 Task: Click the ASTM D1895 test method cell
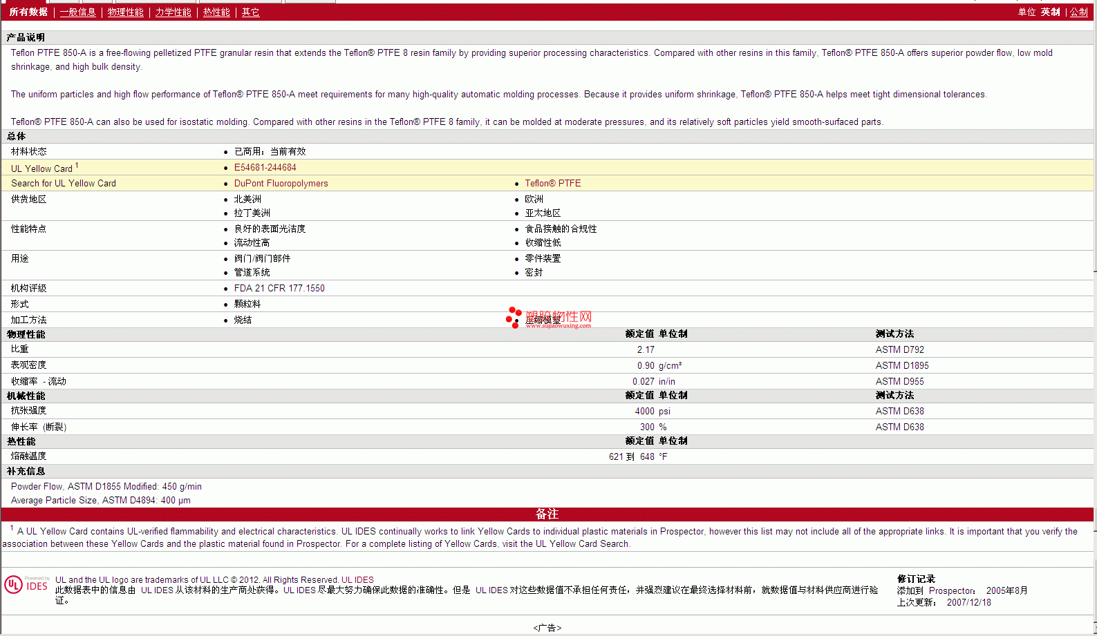(x=902, y=365)
